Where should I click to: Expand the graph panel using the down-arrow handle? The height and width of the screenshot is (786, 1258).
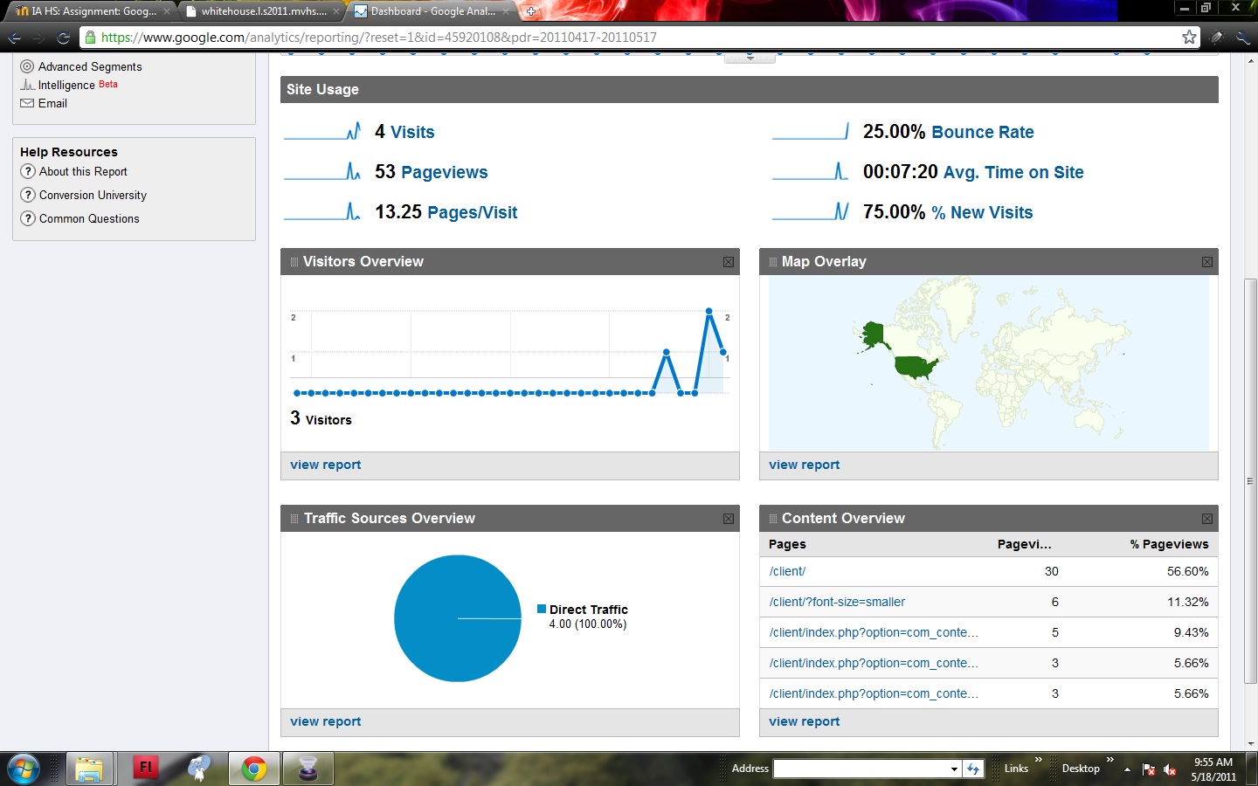tap(750, 59)
